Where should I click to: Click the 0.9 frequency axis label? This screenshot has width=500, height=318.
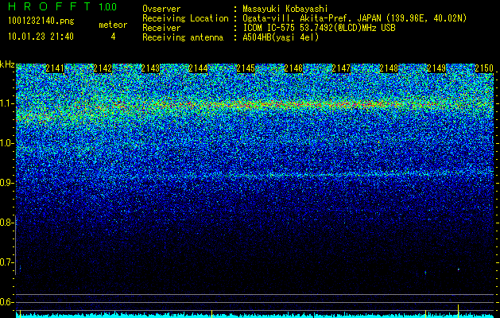point(6,183)
